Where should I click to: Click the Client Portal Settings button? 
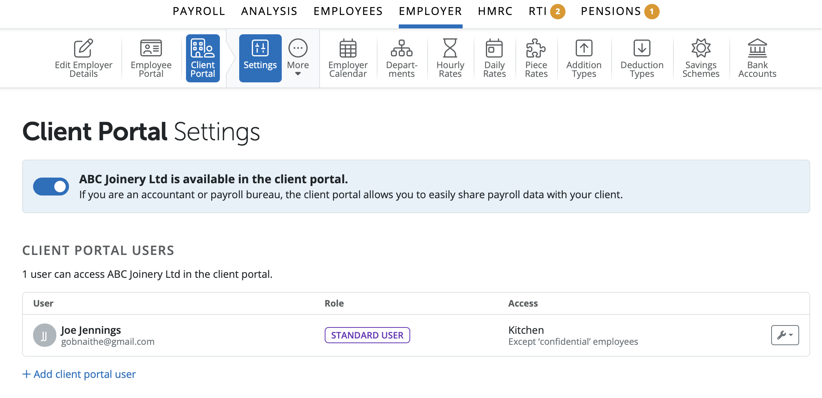click(260, 58)
